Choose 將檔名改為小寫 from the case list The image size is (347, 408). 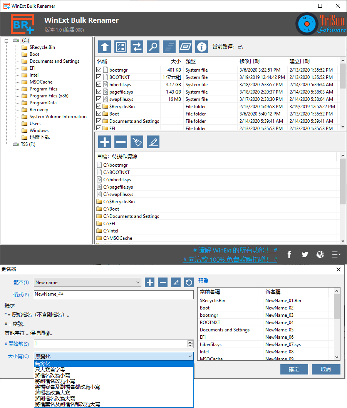pyautogui.click(x=114, y=375)
